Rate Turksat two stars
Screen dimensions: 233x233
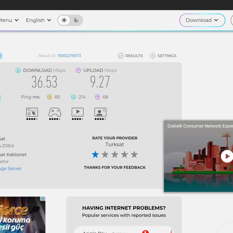tap(105, 154)
